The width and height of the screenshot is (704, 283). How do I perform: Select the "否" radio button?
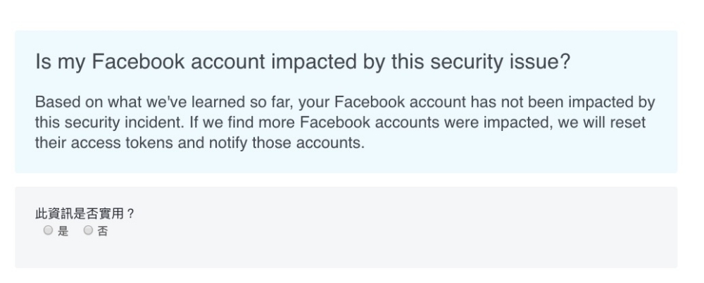pos(88,230)
